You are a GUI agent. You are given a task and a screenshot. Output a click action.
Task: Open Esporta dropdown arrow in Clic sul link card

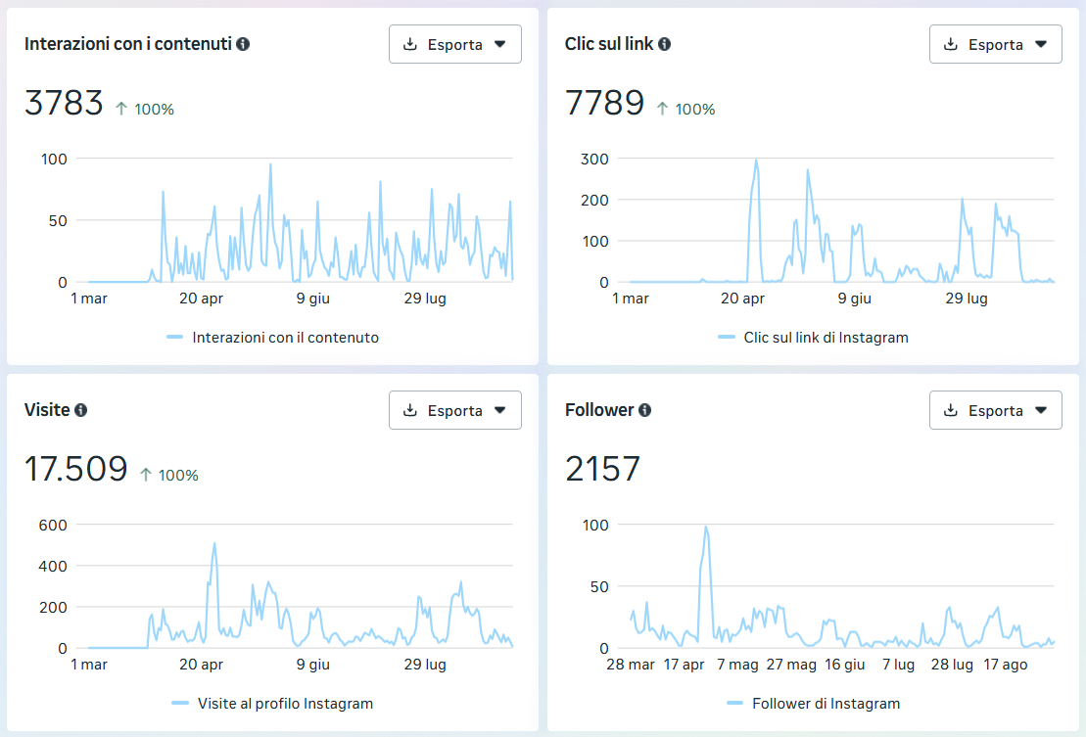[1041, 44]
